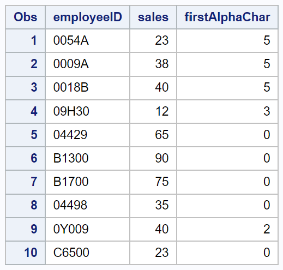
Task: Click the sales column header
Action: pyautogui.click(x=153, y=17)
